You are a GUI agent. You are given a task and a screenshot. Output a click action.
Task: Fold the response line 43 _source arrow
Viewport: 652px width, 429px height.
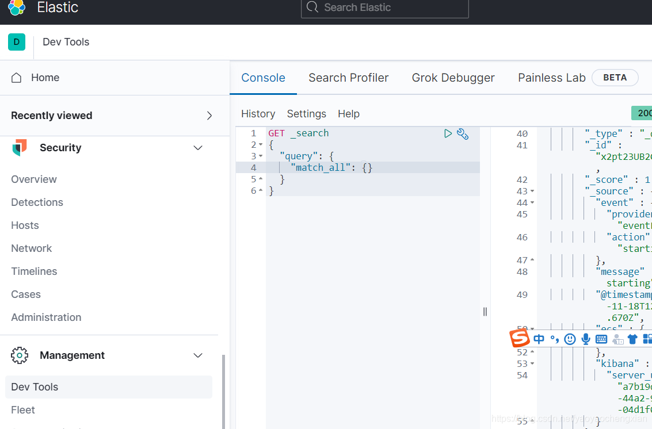[x=532, y=191]
